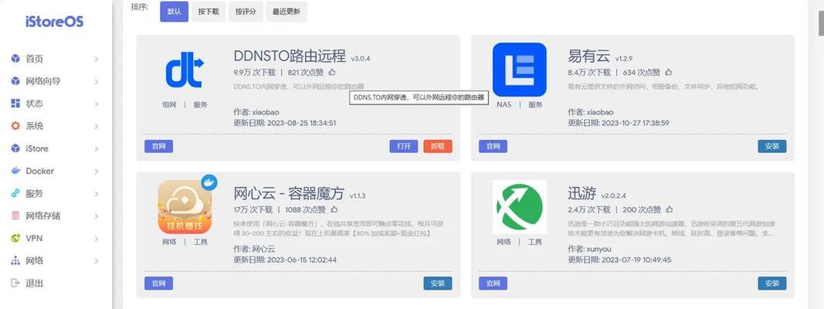Image resolution: width=824 pixels, height=309 pixels.
Task: Open the 网络 sidebar menu label
Action: click(x=35, y=260)
